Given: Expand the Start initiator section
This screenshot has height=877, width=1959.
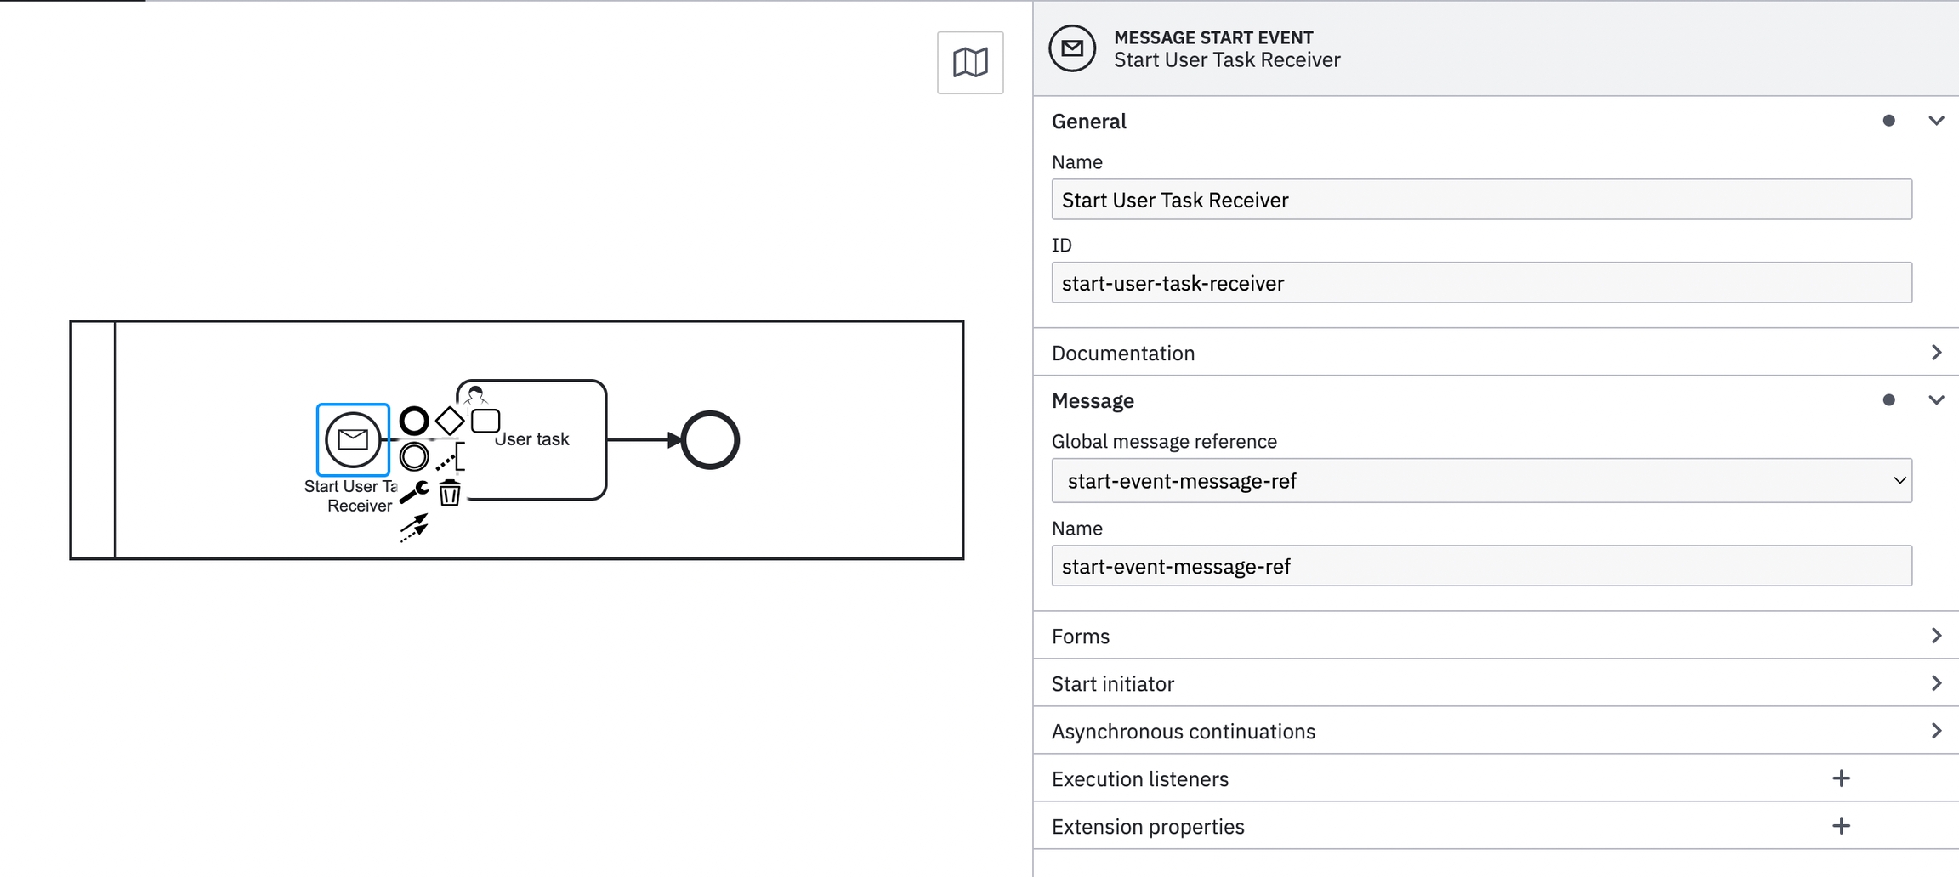Looking at the screenshot, I should coord(1936,683).
